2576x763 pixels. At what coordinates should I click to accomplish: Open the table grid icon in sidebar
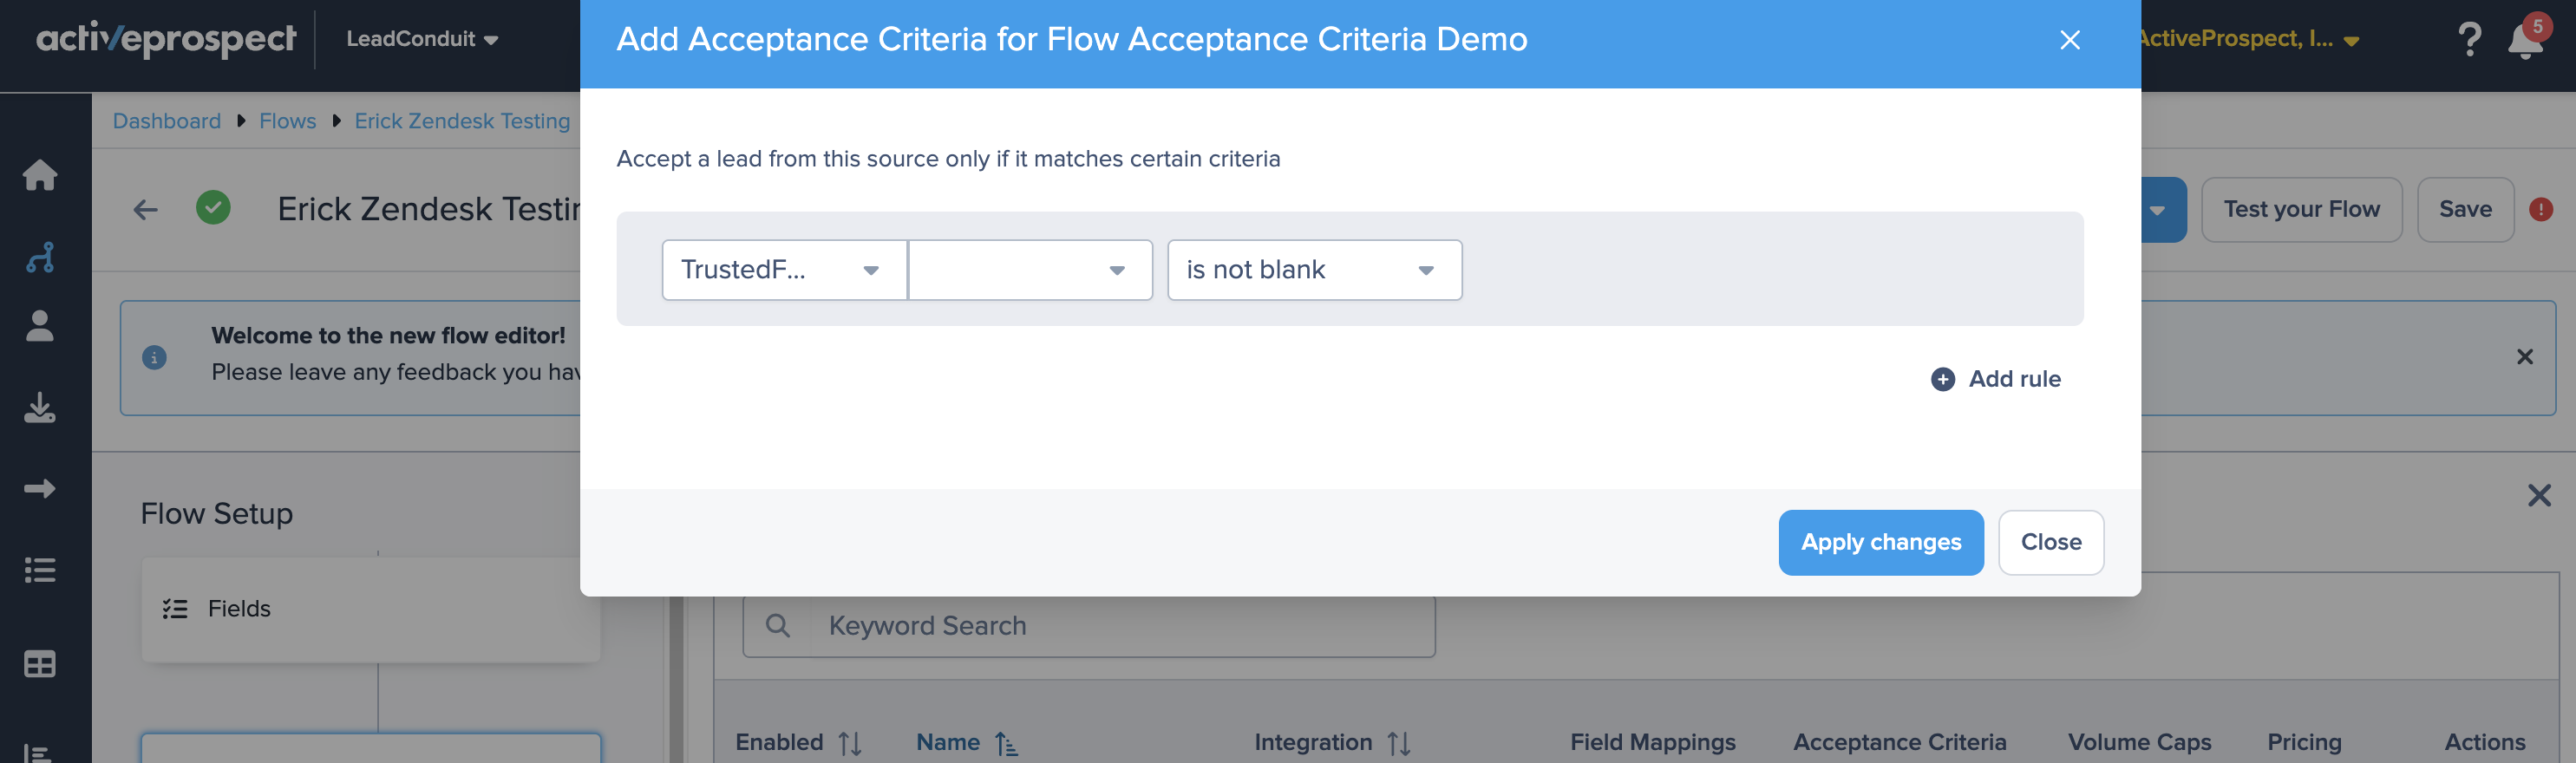[40, 664]
